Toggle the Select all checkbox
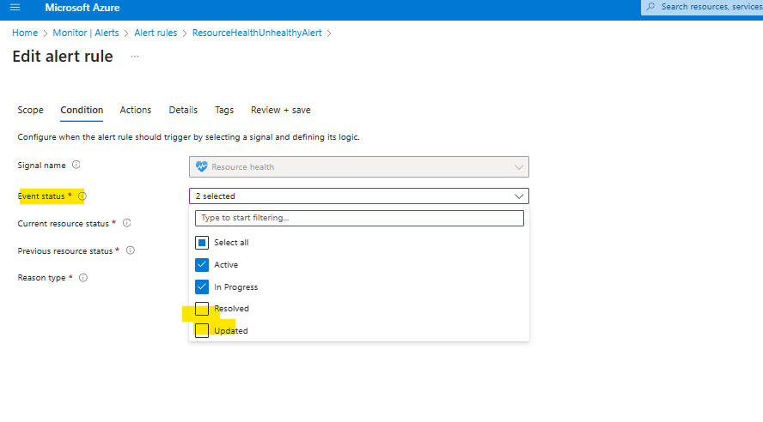The width and height of the screenshot is (763, 422). tap(202, 243)
